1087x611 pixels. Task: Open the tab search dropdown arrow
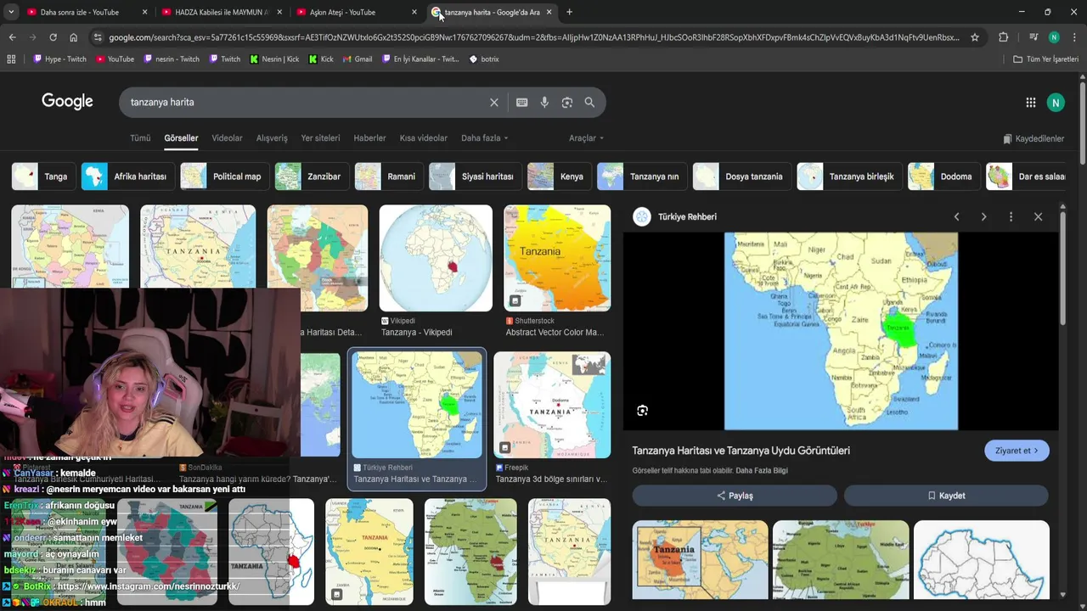coord(10,12)
